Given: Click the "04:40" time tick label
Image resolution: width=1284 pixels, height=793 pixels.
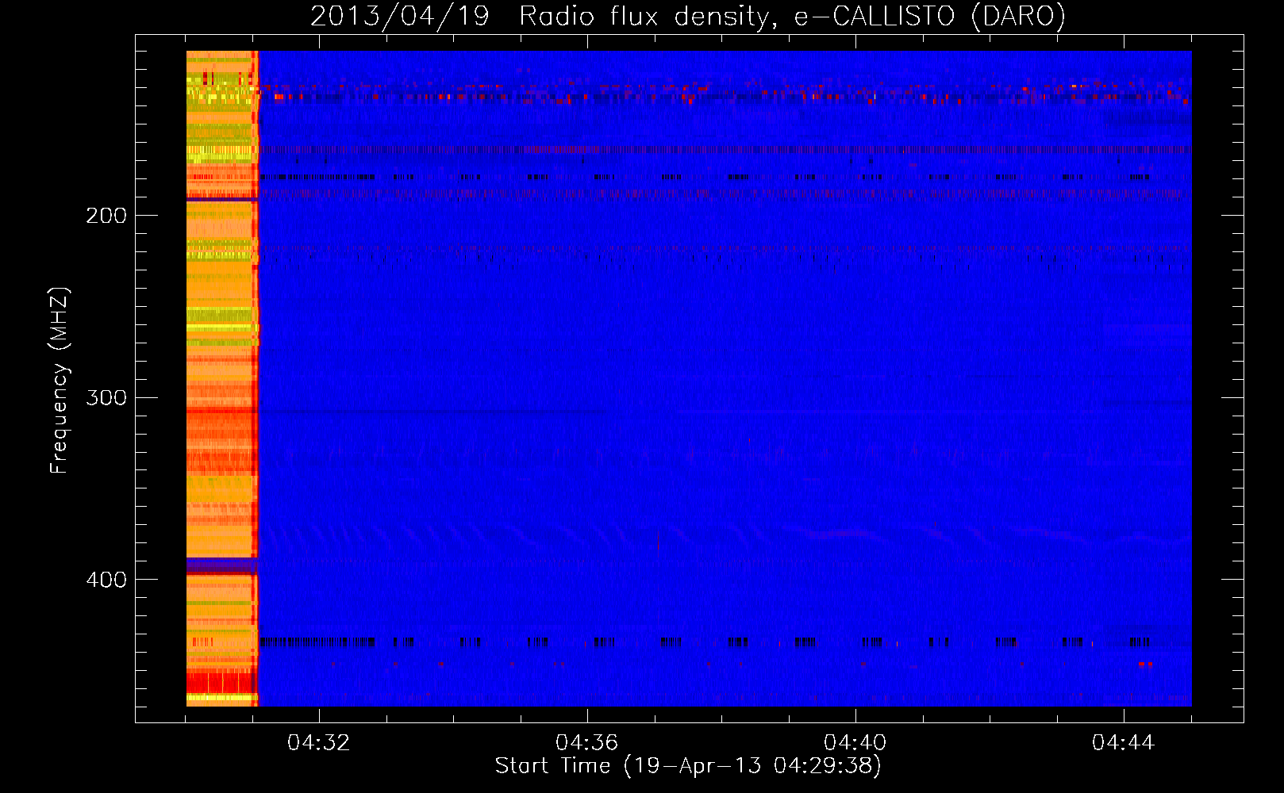Looking at the screenshot, I should point(855,743).
